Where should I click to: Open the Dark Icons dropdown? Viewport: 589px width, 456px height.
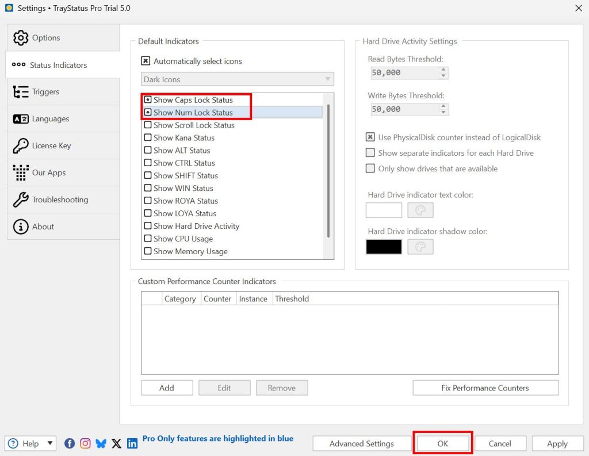[x=238, y=79]
